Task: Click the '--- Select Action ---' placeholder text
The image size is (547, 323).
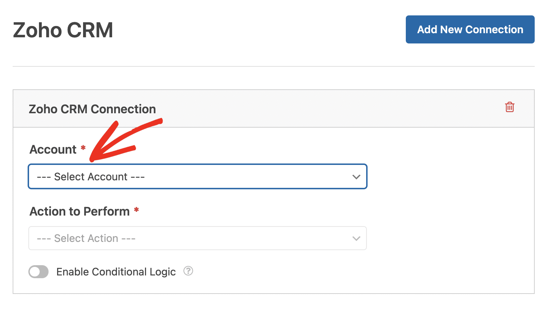Action: tap(86, 238)
